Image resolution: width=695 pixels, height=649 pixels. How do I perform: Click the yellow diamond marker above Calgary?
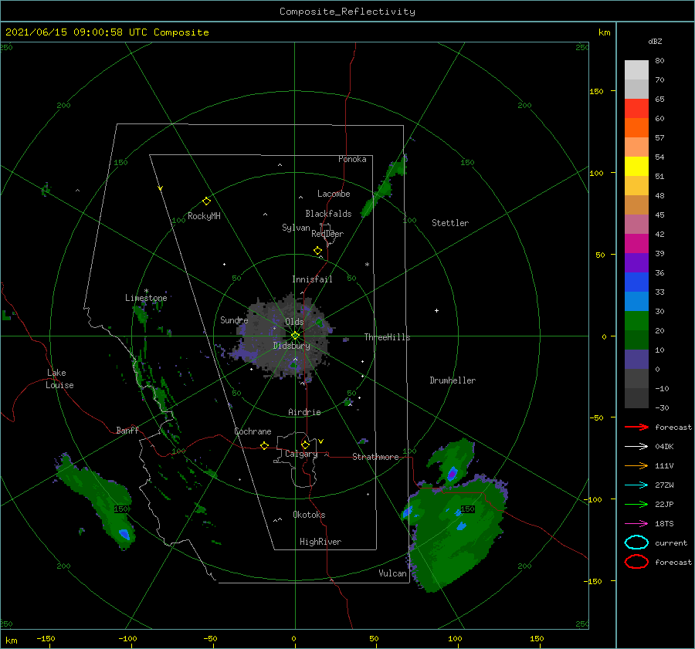pos(305,444)
